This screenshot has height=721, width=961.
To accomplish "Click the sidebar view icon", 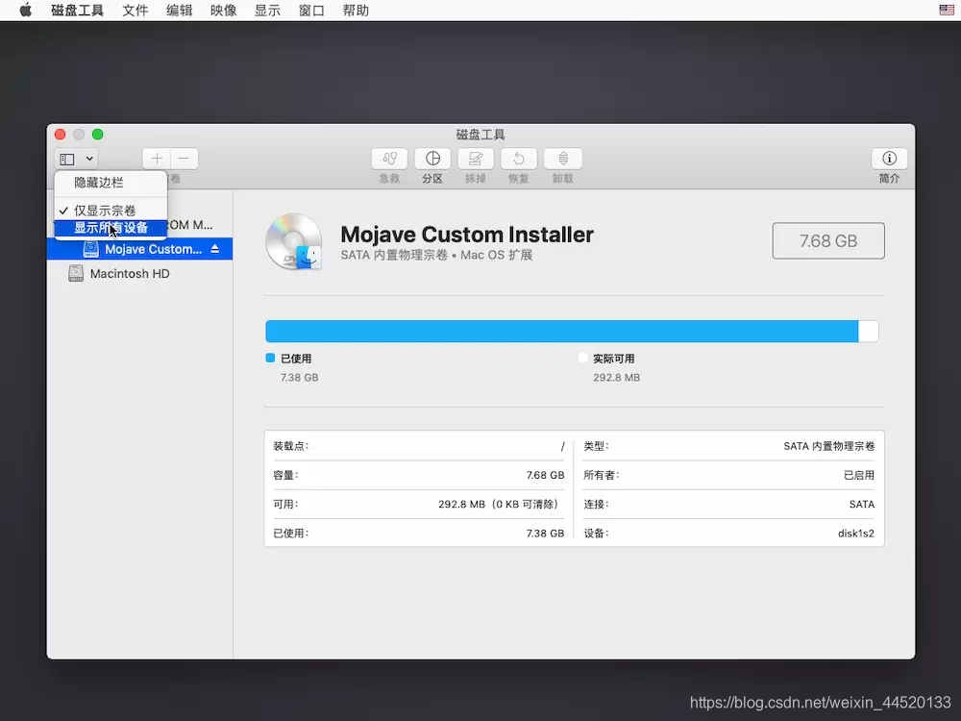I will (67, 160).
